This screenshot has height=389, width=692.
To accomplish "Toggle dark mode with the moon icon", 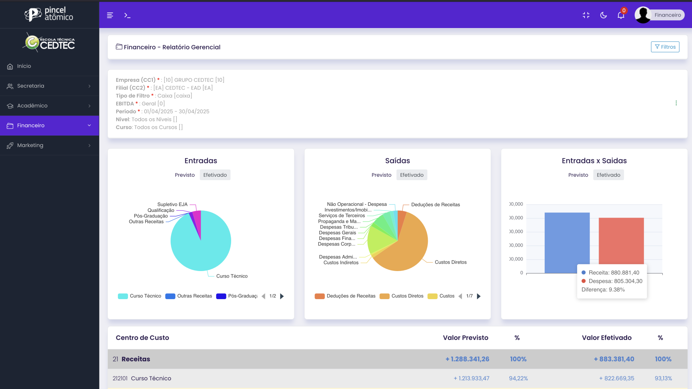I will 603,15.
